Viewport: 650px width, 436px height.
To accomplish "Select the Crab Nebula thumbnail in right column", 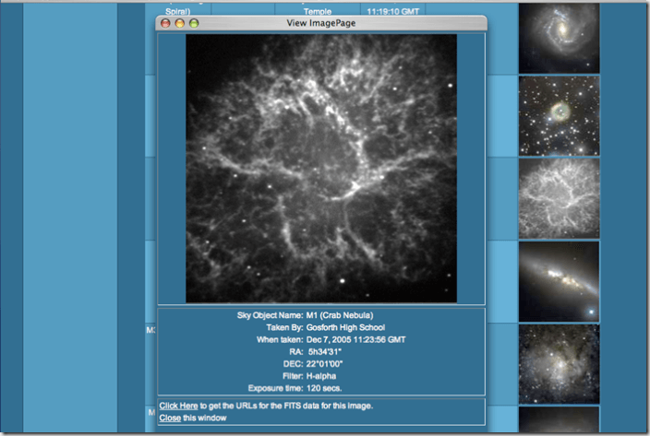I will pos(559,198).
